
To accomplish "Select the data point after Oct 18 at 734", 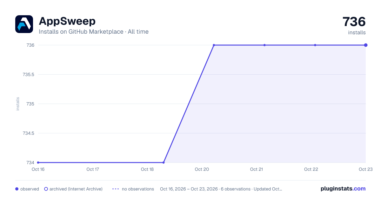I will [x=164, y=163].
